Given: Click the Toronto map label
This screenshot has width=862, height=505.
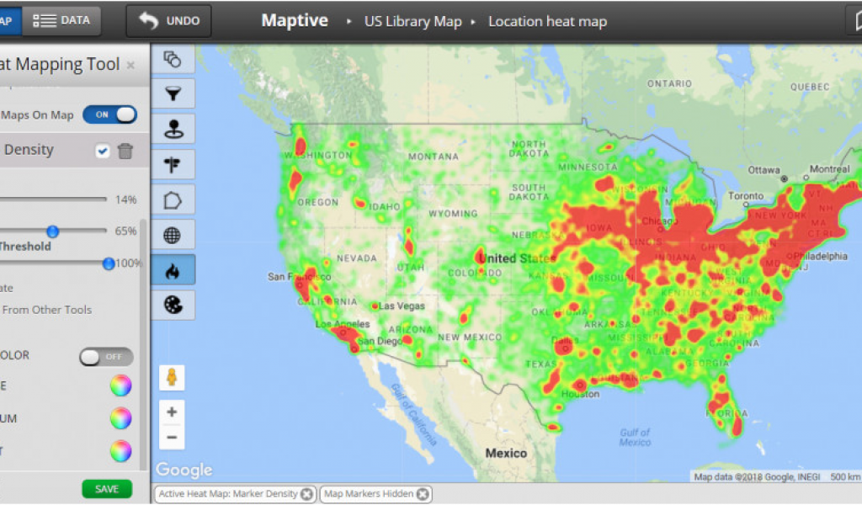Looking at the screenshot, I should click(746, 195).
